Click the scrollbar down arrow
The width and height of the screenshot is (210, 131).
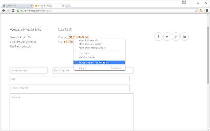(x=208, y=129)
